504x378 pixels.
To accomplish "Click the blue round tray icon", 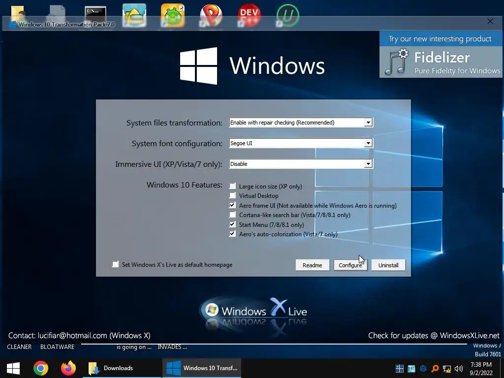I will (423, 368).
